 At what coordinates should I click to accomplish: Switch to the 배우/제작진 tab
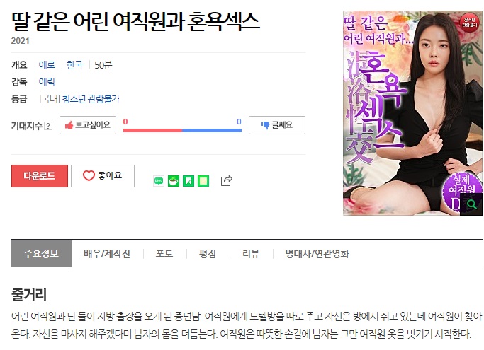click(x=107, y=254)
